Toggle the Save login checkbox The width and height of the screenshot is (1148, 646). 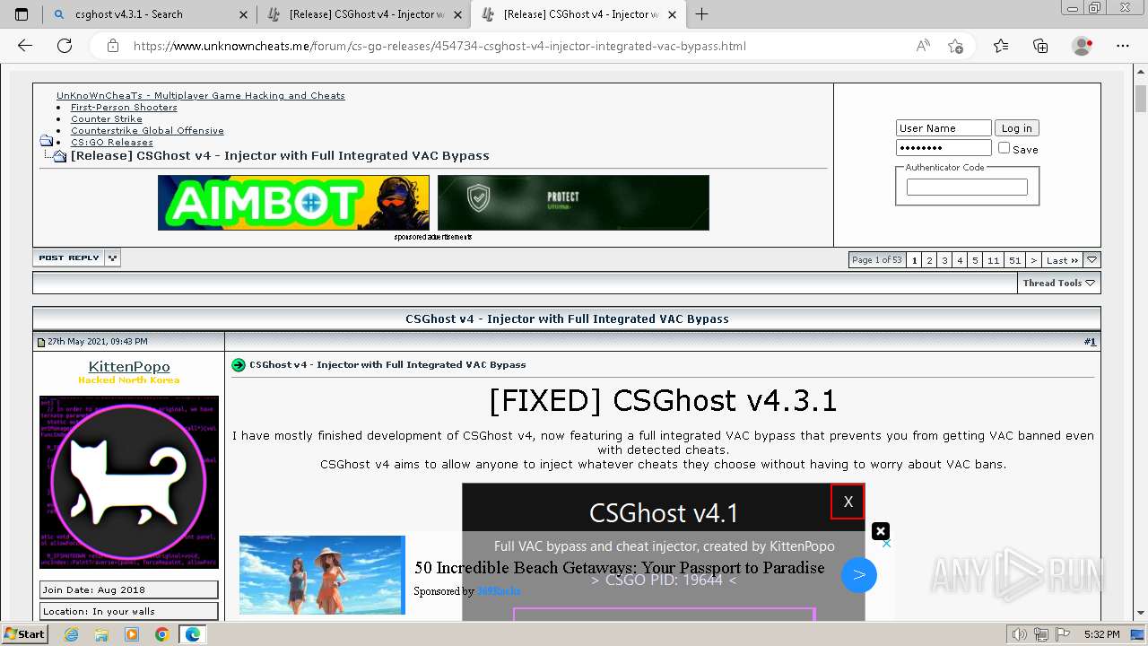[1004, 148]
